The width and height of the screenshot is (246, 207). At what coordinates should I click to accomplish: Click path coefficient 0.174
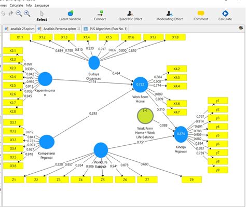pyautogui.click(x=92, y=81)
